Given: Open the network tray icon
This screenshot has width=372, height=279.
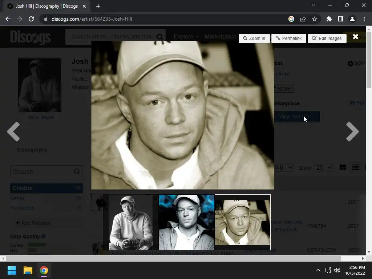Looking at the screenshot, I should pyautogui.click(x=328, y=270).
